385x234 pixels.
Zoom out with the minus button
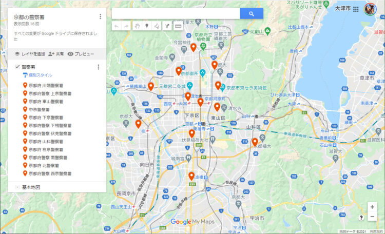[372, 217]
